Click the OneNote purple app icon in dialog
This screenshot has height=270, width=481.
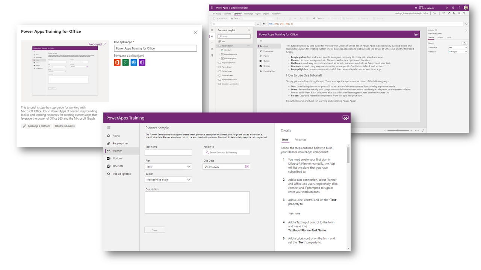point(142,62)
